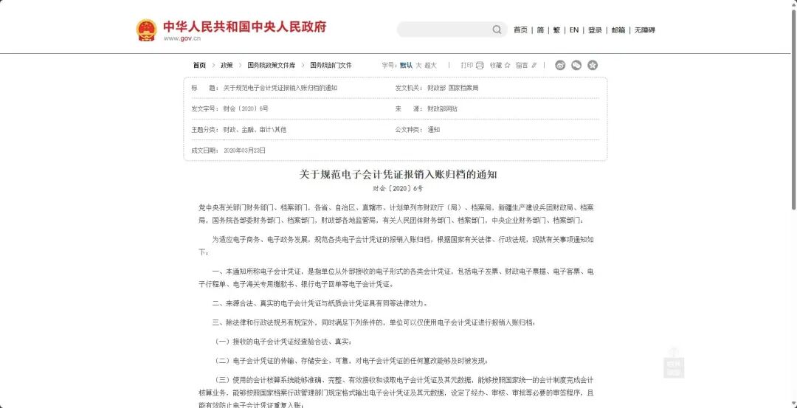Click the 登录 login link
Viewport: 797px width, 408px height.
pos(595,30)
